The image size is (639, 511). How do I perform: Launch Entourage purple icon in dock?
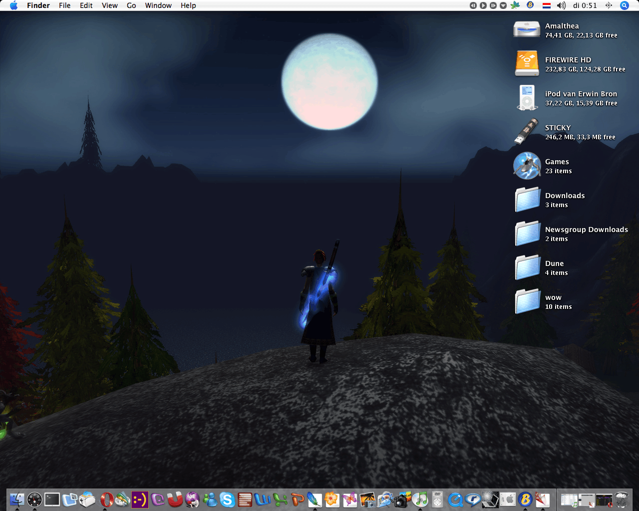click(x=157, y=499)
